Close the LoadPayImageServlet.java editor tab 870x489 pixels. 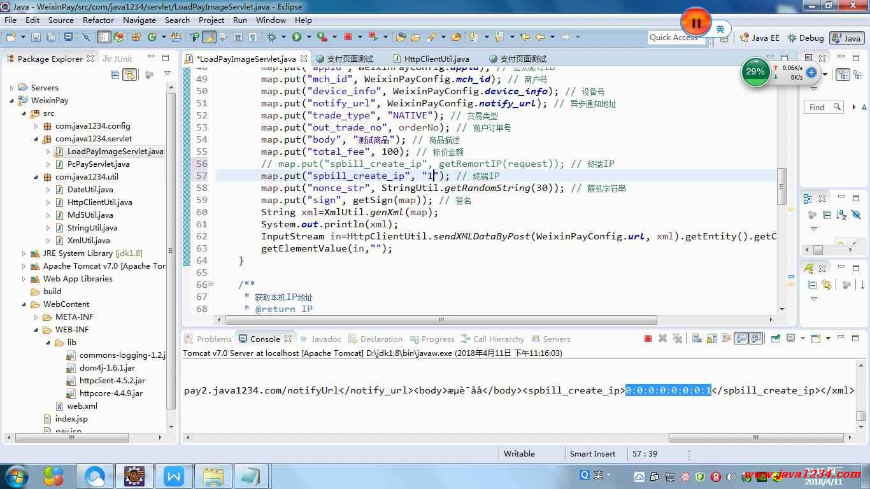click(x=303, y=59)
